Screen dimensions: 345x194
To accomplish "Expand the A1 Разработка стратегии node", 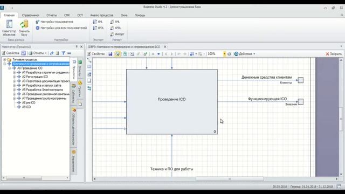I will pos(14,72).
